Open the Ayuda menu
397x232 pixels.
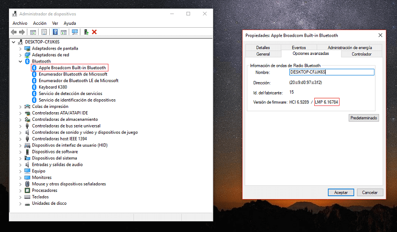click(70, 23)
